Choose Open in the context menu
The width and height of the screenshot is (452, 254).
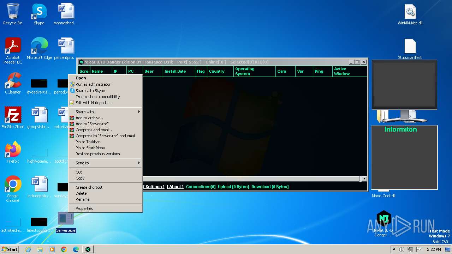pos(105,78)
